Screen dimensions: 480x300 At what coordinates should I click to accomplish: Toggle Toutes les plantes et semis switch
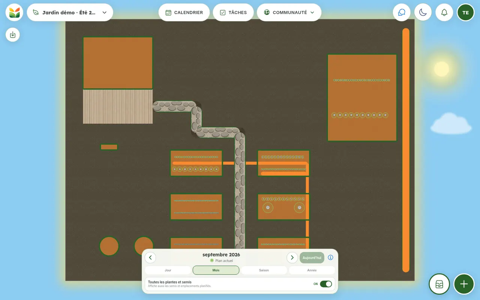click(326, 284)
